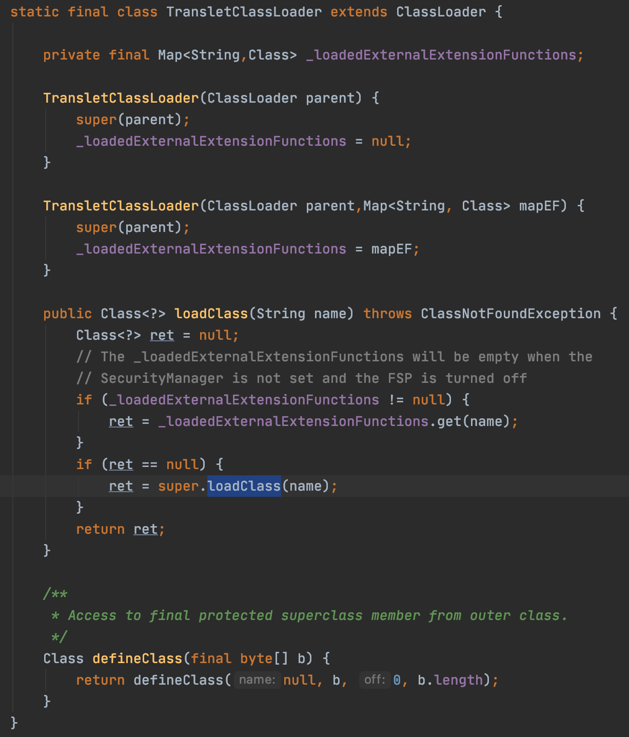
Task: Click the super keyword before .loadClass
Action: (x=178, y=486)
